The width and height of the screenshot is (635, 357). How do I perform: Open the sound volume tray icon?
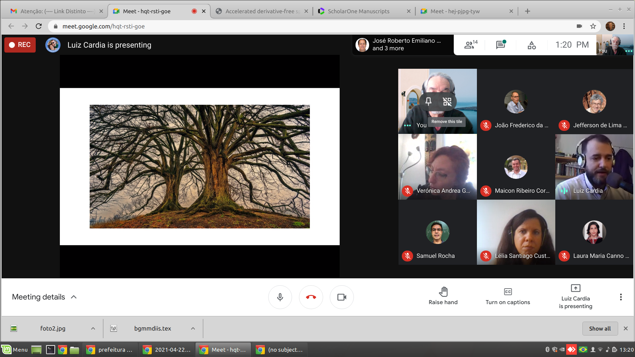coord(607,349)
